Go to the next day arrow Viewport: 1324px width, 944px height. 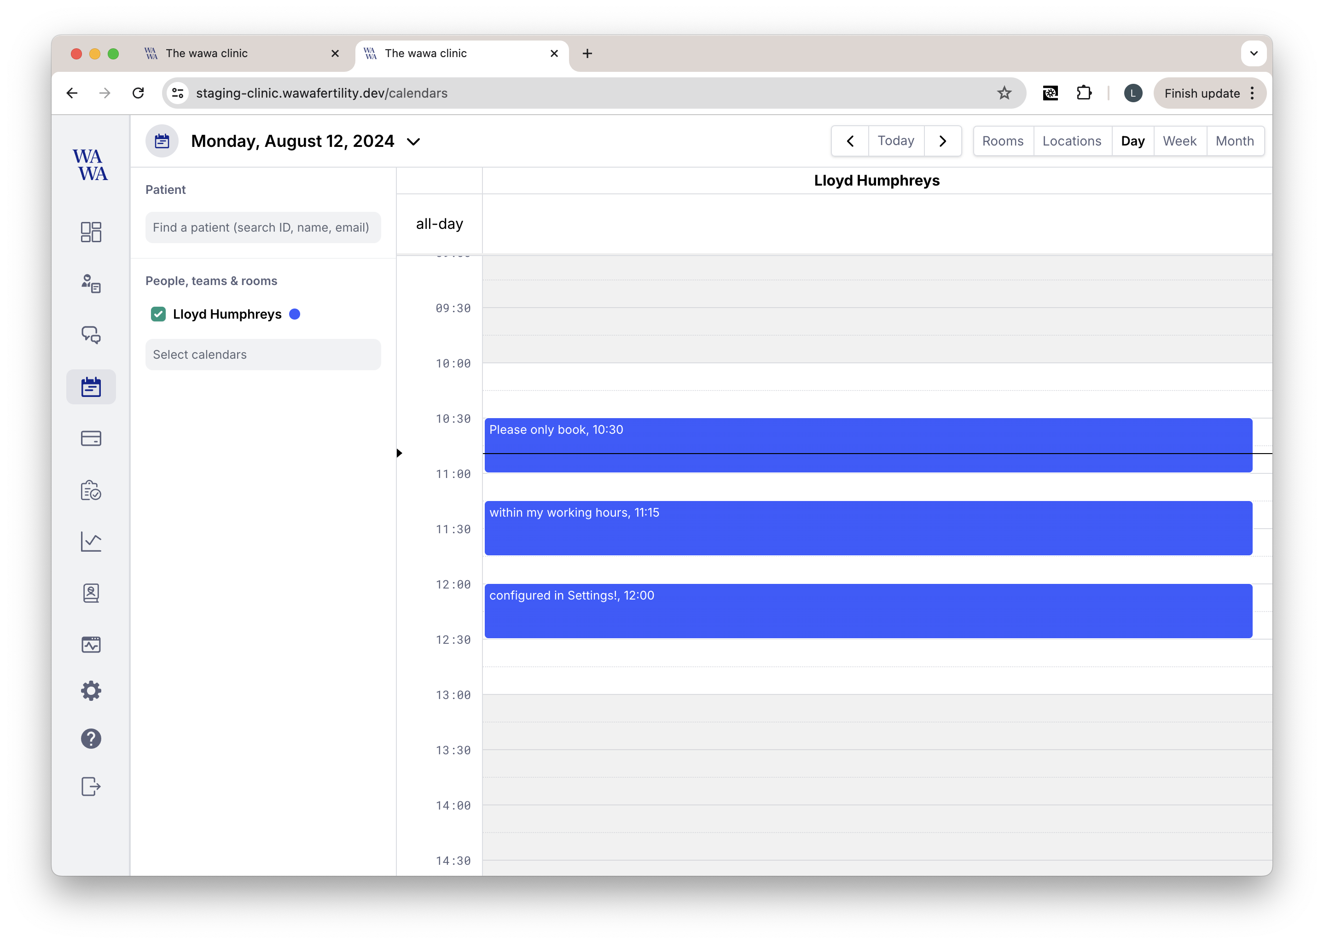point(942,141)
